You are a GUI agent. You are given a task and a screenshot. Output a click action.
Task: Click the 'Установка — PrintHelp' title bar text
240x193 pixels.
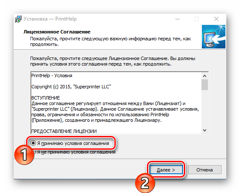pyautogui.click(x=50, y=19)
